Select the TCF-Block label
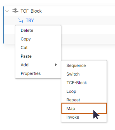The image size is (115, 130). 31,11
